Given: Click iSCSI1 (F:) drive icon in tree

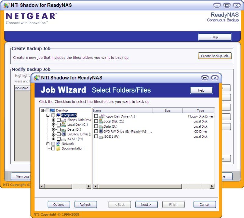Looking at the screenshot, I should pyautogui.click(x=64, y=139).
